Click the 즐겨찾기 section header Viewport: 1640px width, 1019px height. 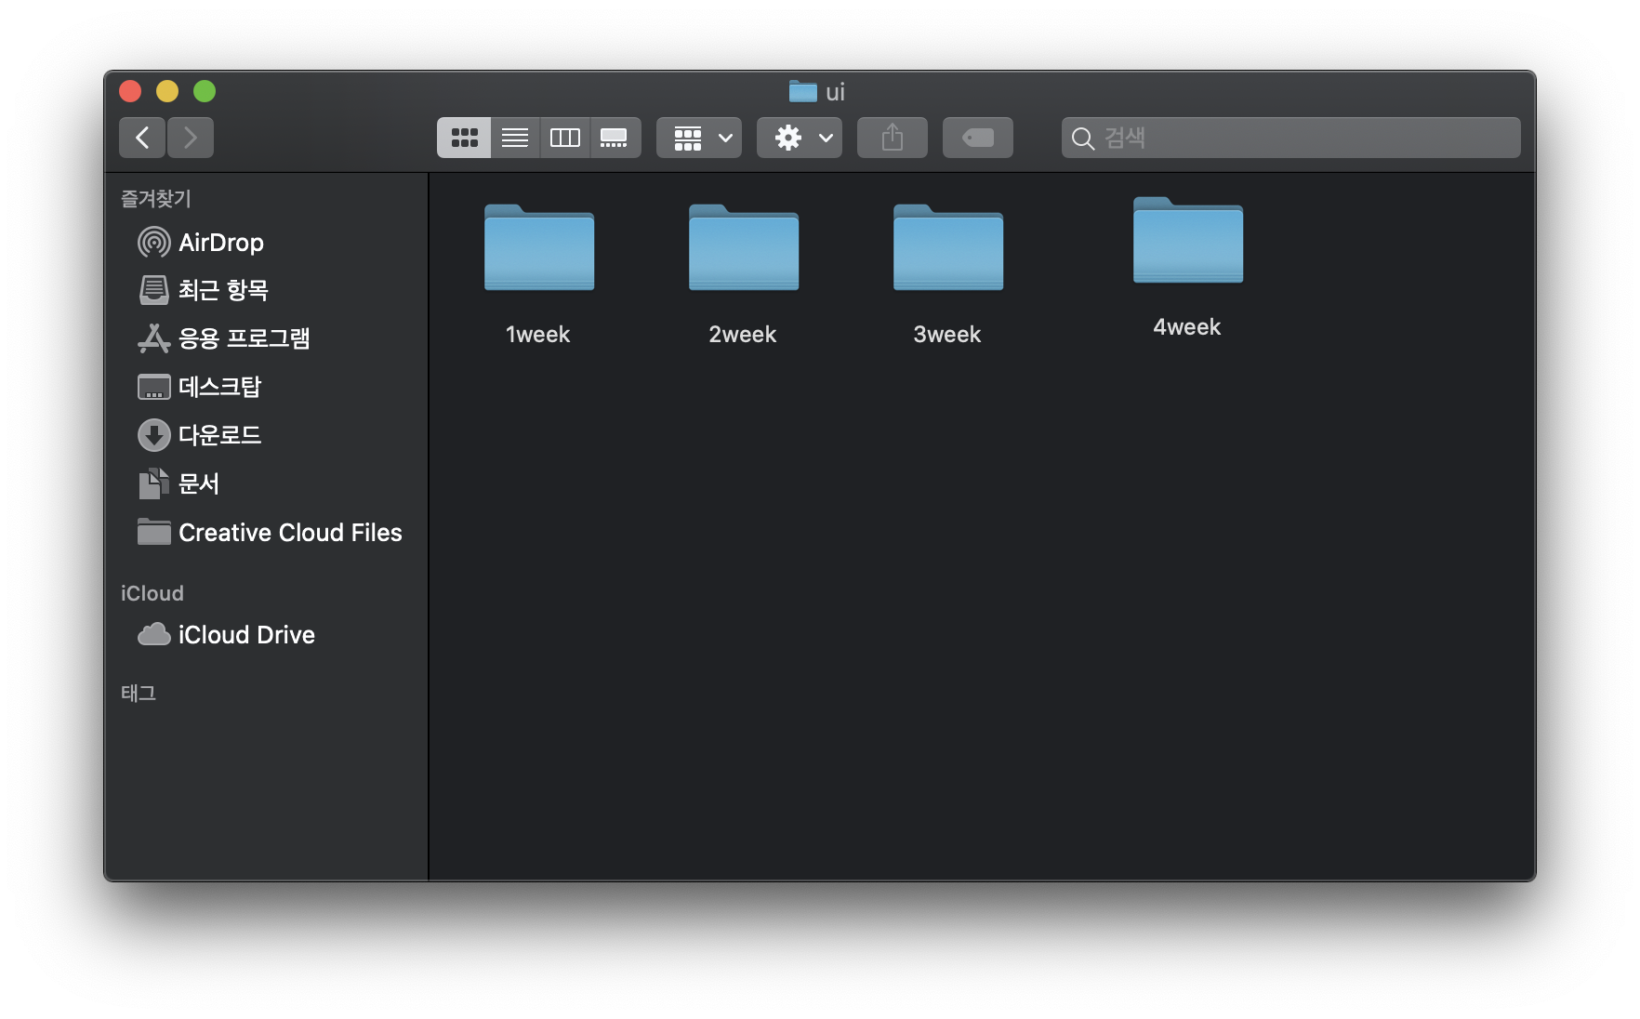point(156,198)
